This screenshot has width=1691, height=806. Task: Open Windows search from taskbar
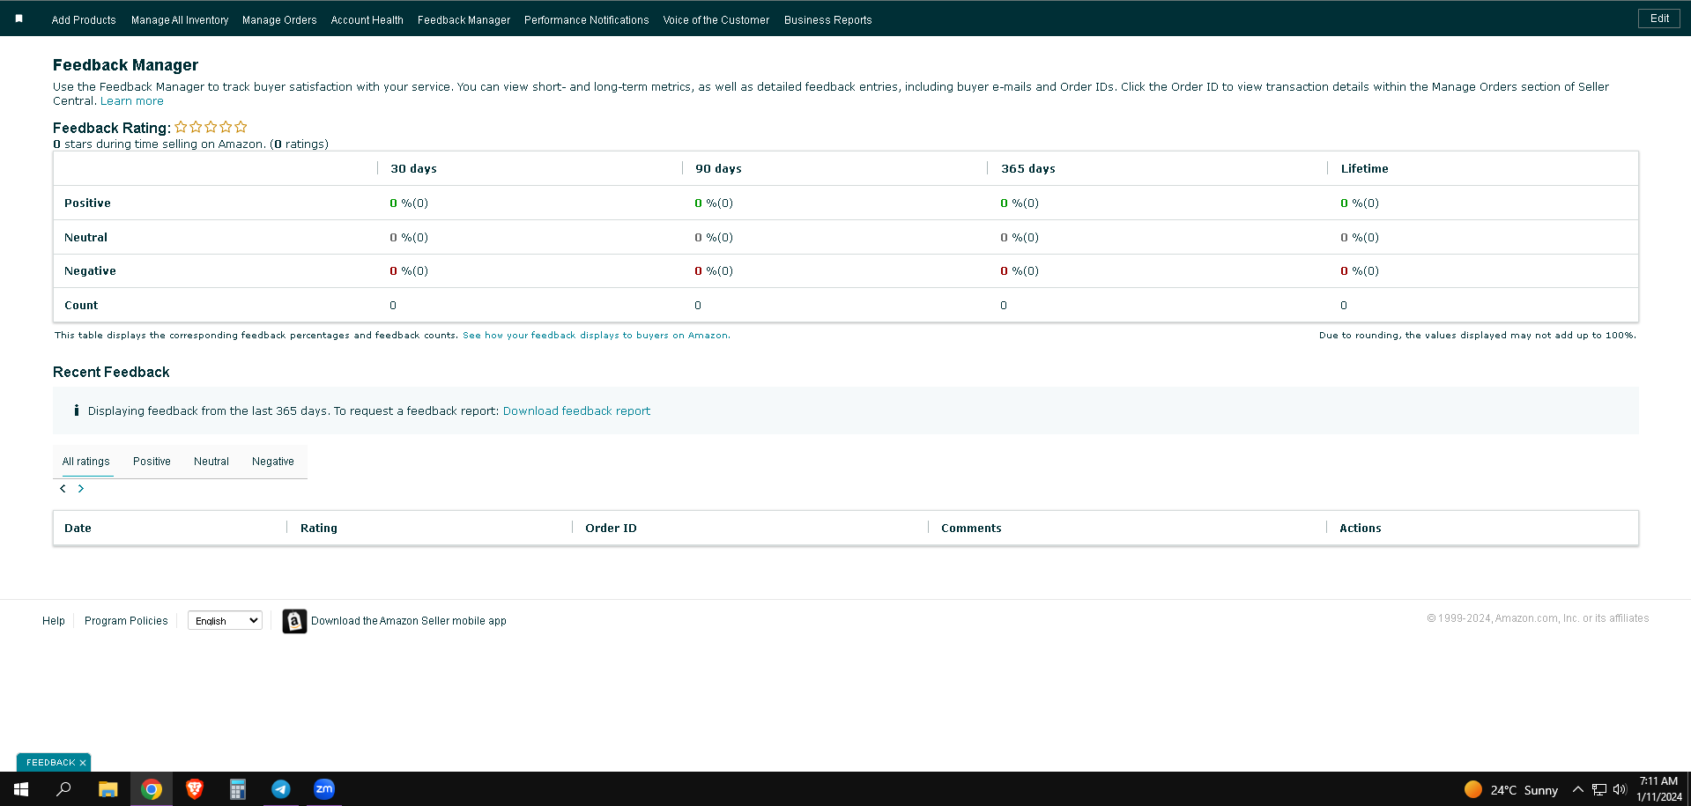63,789
